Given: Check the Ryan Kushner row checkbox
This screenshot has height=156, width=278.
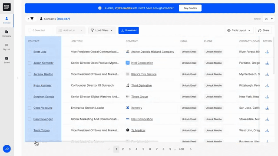Looking at the screenshot, I should click(x=30, y=85).
